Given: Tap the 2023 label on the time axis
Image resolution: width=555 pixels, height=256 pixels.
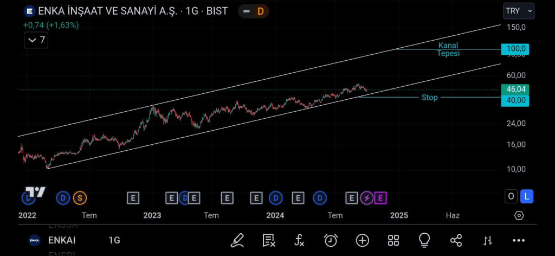Looking at the screenshot, I should tap(152, 215).
